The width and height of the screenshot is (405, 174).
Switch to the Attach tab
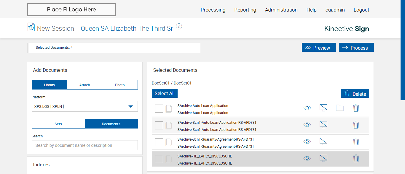pos(84,85)
